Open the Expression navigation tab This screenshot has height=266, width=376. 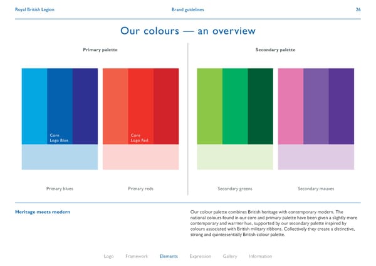click(200, 256)
